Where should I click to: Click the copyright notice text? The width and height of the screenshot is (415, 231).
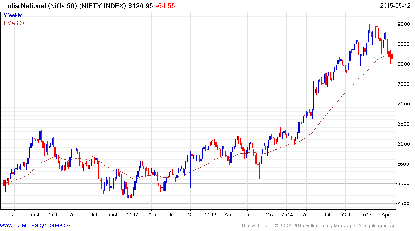(320, 226)
